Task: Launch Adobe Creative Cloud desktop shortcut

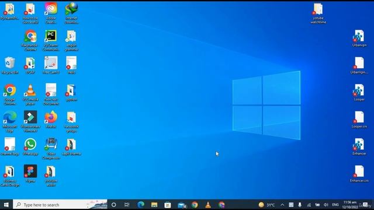Action: point(51,13)
